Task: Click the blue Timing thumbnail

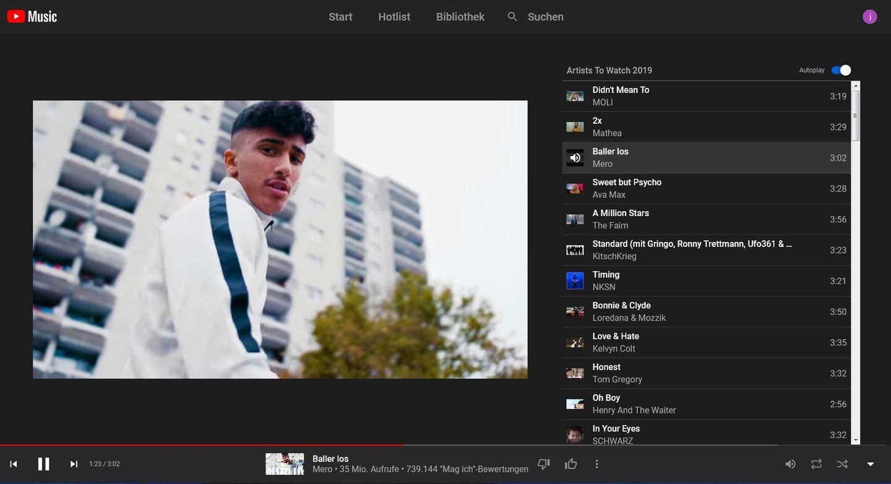Action: pyautogui.click(x=575, y=281)
